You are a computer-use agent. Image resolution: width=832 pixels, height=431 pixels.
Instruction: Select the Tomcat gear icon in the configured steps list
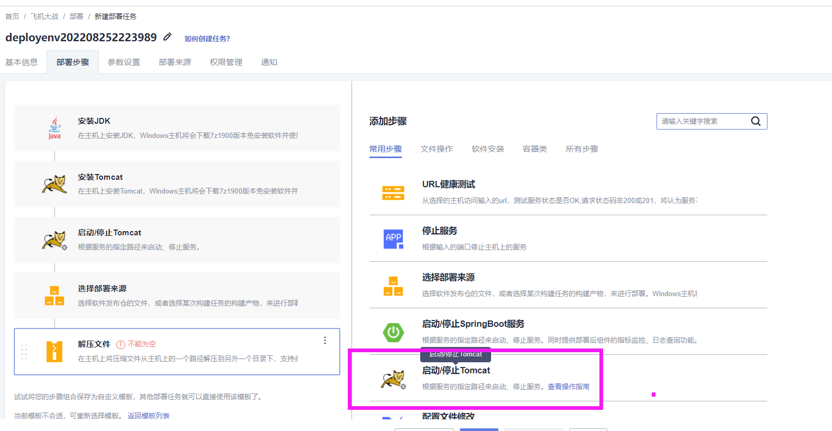[x=54, y=240]
